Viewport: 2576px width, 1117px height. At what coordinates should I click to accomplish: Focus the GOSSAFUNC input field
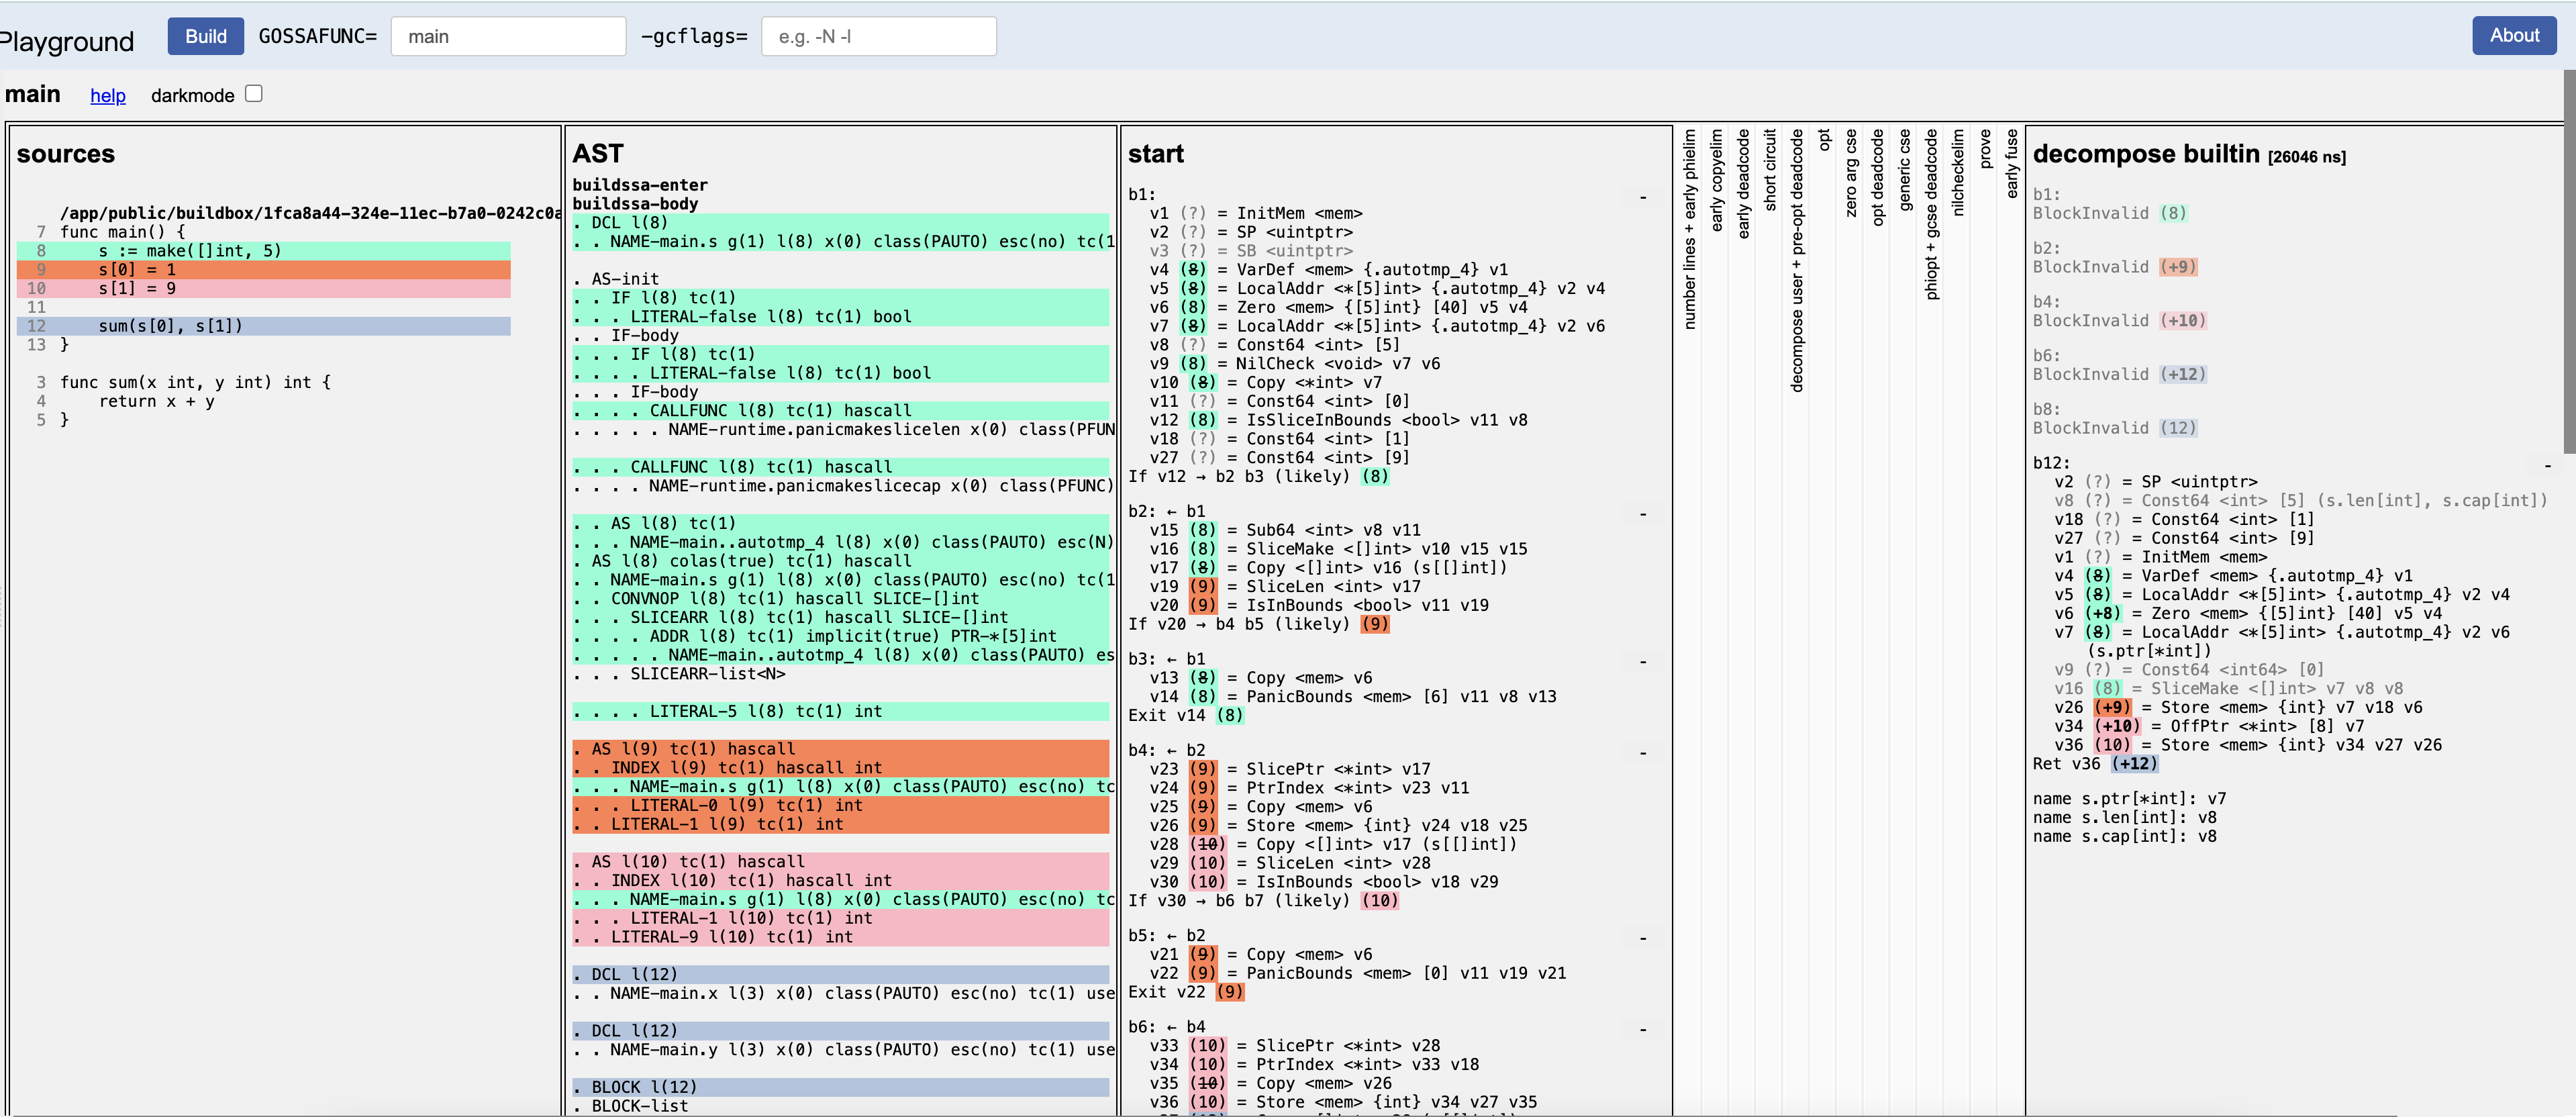pyautogui.click(x=508, y=36)
